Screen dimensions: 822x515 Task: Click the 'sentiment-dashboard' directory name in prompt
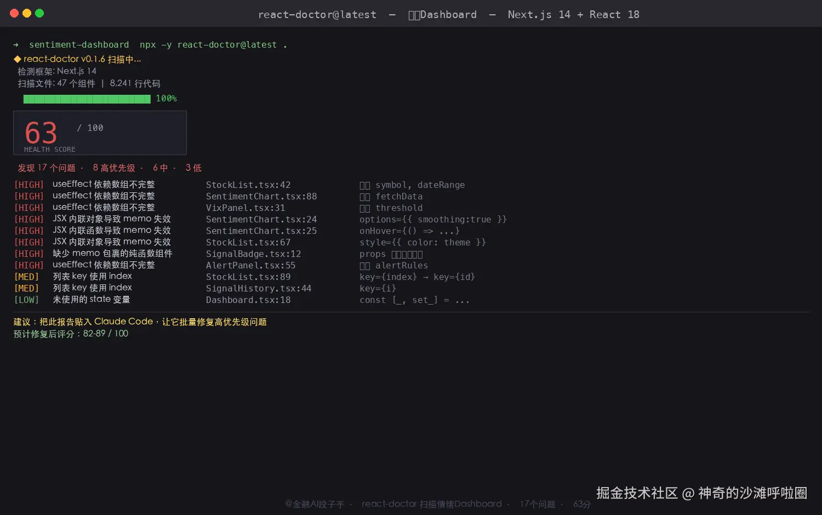coord(79,45)
